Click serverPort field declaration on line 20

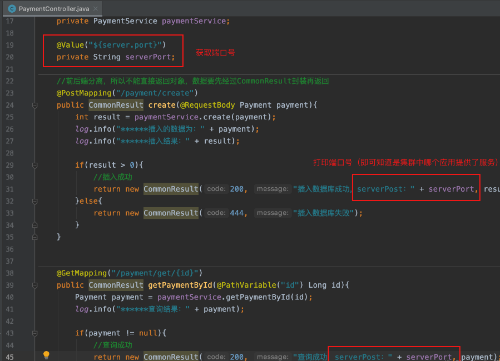click(x=148, y=57)
